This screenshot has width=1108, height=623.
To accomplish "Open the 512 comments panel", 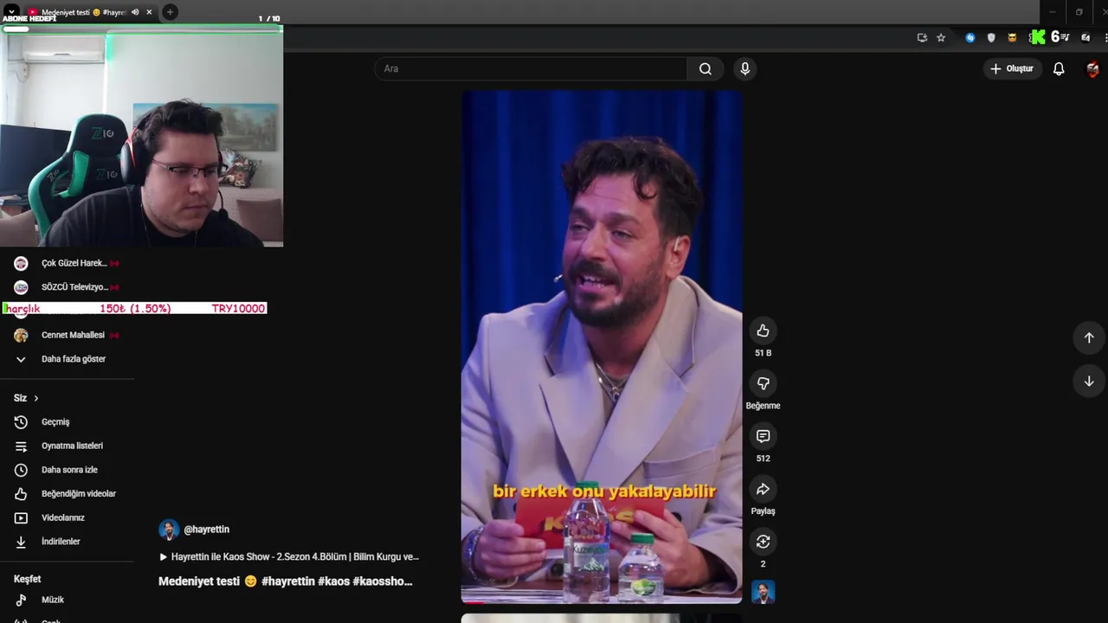I will coord(763,436).
